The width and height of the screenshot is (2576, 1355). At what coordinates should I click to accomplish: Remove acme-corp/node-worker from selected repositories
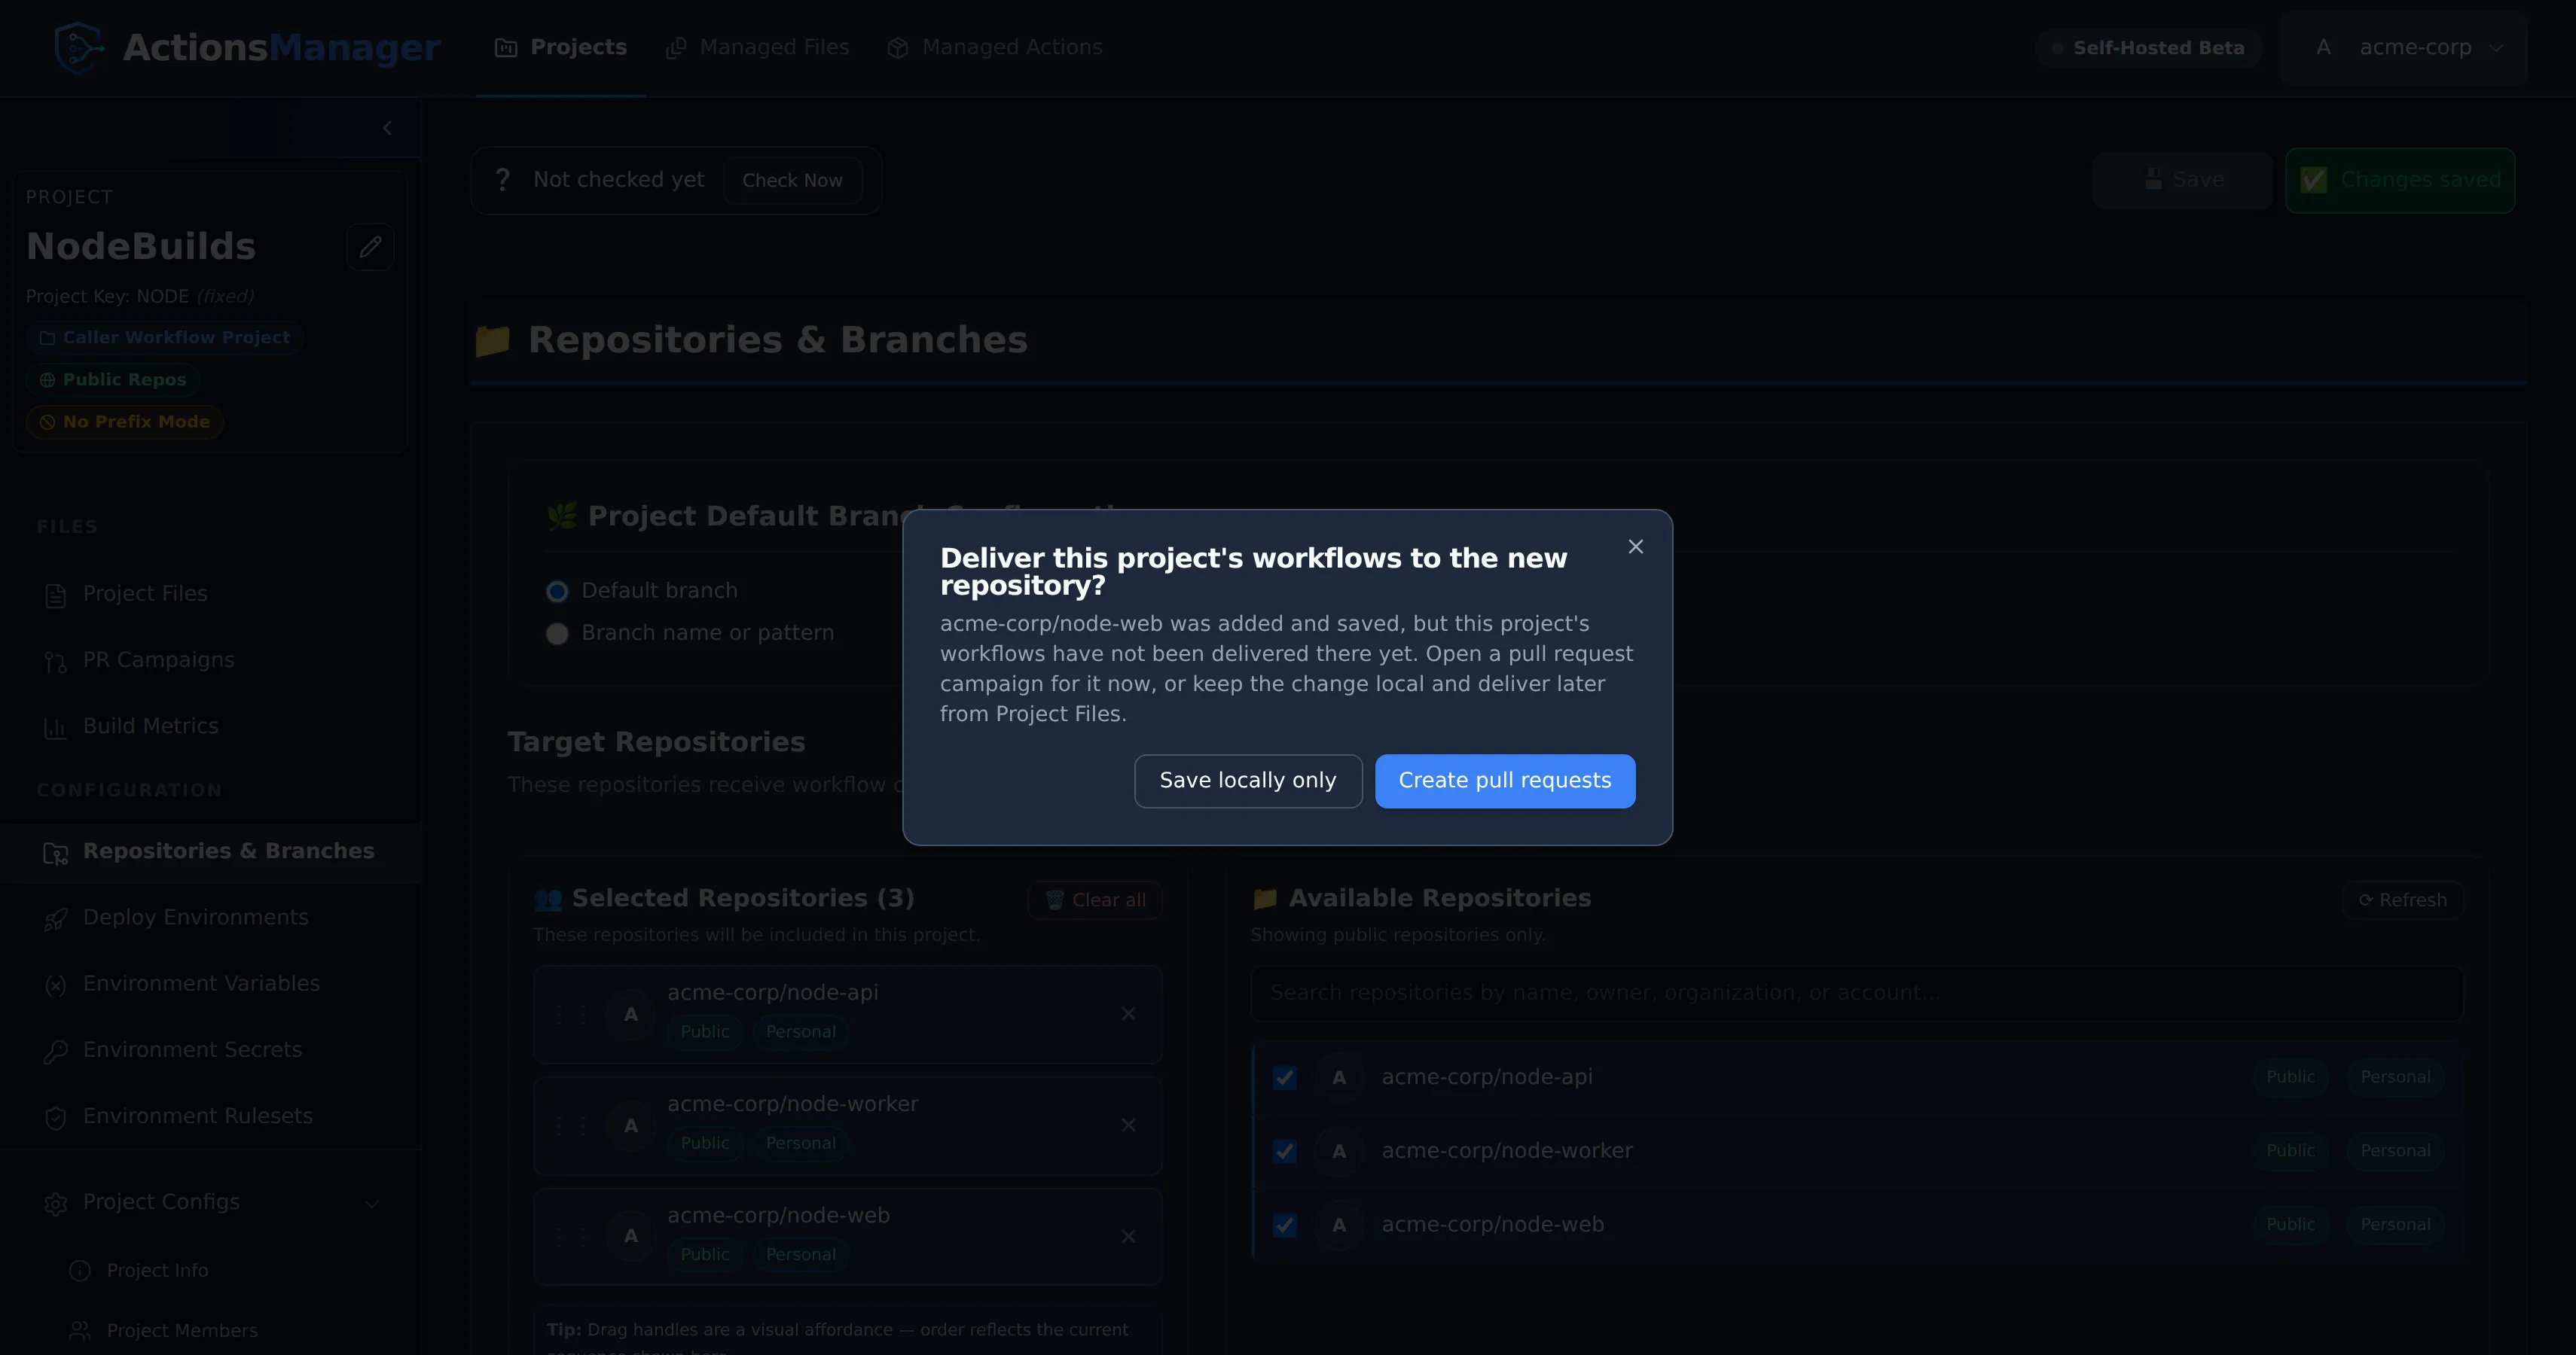1128,1125
